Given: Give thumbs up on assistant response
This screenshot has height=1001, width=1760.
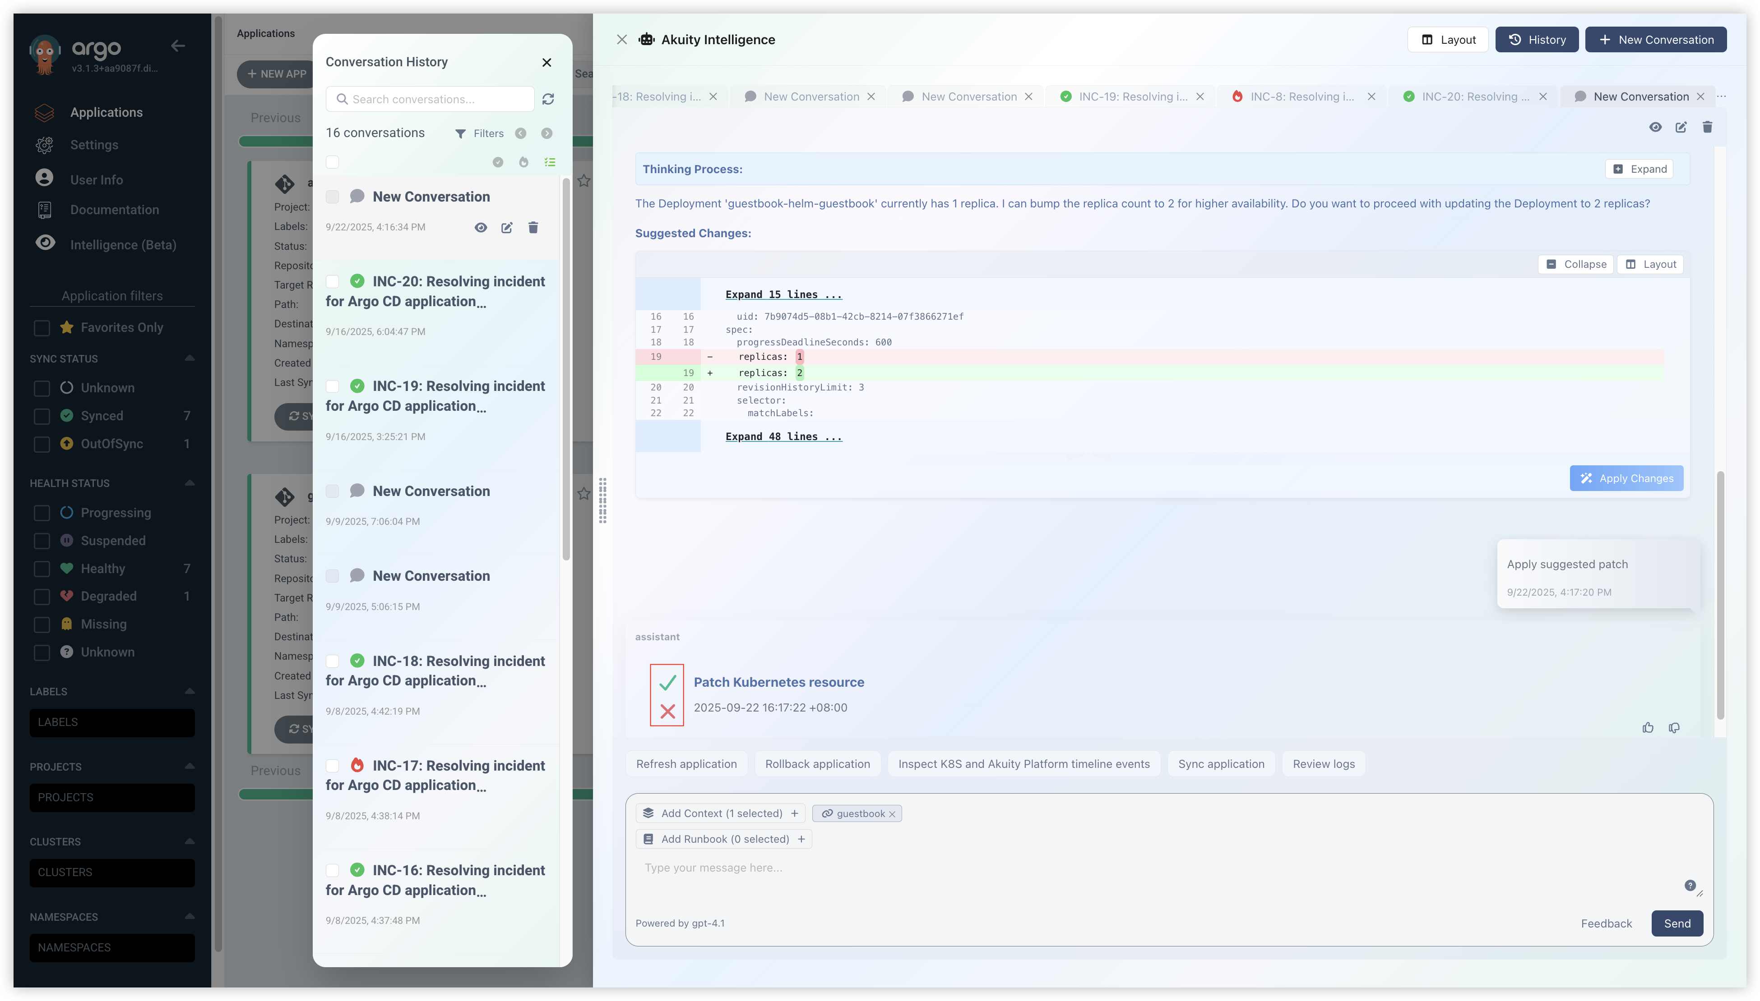Looking at the screenshot, I should [1647, 727].
